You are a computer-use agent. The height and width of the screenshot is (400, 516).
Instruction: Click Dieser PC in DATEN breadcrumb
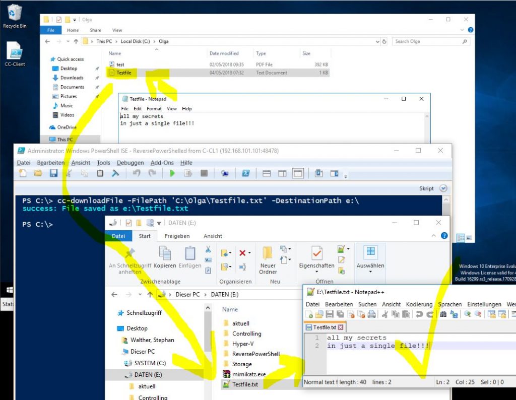tap(187, 294)
